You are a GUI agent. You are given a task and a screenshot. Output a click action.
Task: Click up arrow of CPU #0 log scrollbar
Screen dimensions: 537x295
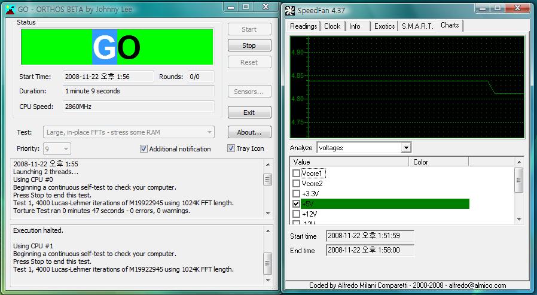(x=268, y=165)
